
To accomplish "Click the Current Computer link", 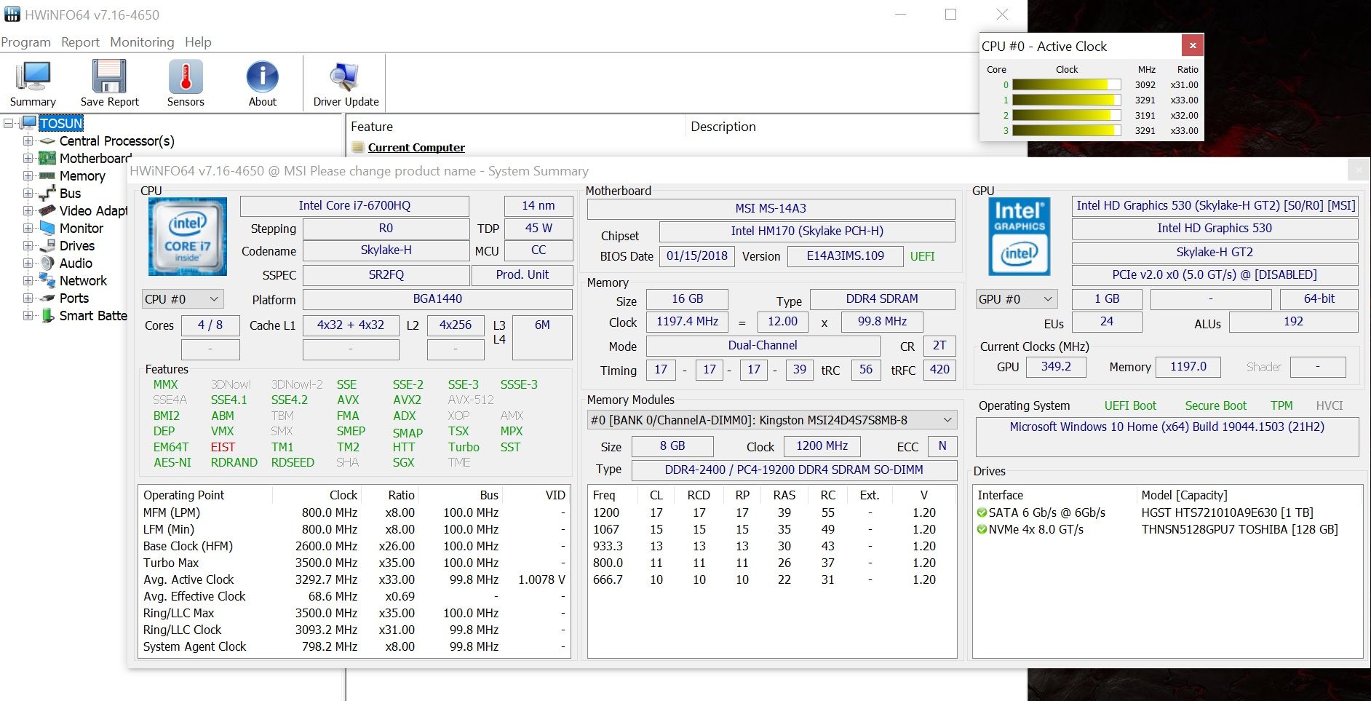I will coord(416,148).
